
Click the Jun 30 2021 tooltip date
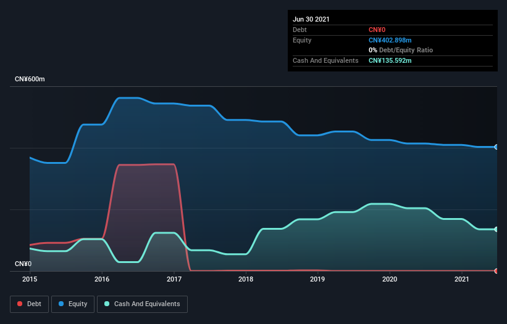pos(311,19)
